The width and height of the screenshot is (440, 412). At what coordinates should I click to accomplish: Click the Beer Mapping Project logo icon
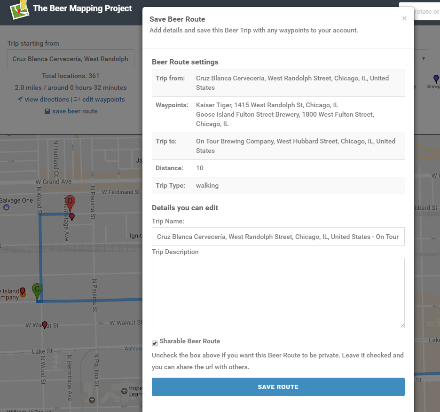pyautogui.click(x=19, y=9)
